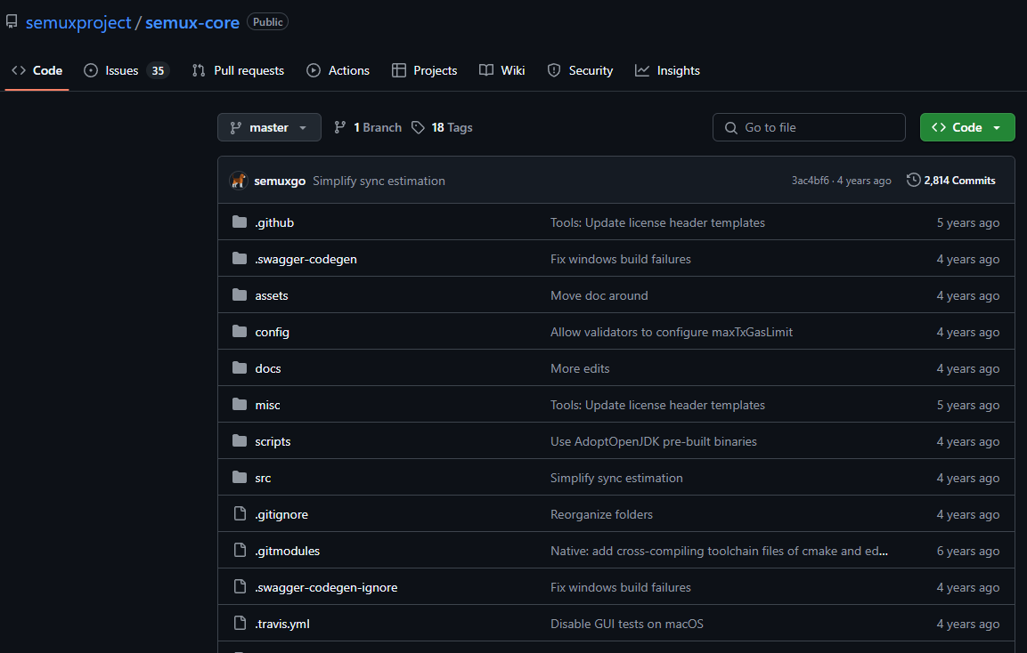Click the scripts folder icon
The width and height of the screenshot is (1027, 653).
pos(240,441)
